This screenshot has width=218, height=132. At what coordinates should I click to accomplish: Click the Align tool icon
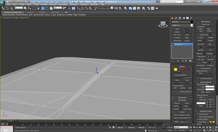[120, 8]
